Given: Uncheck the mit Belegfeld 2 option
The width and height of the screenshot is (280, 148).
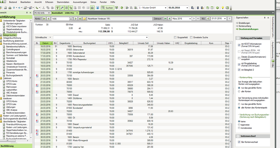Looking at the screenshot, I should (239, 70).
